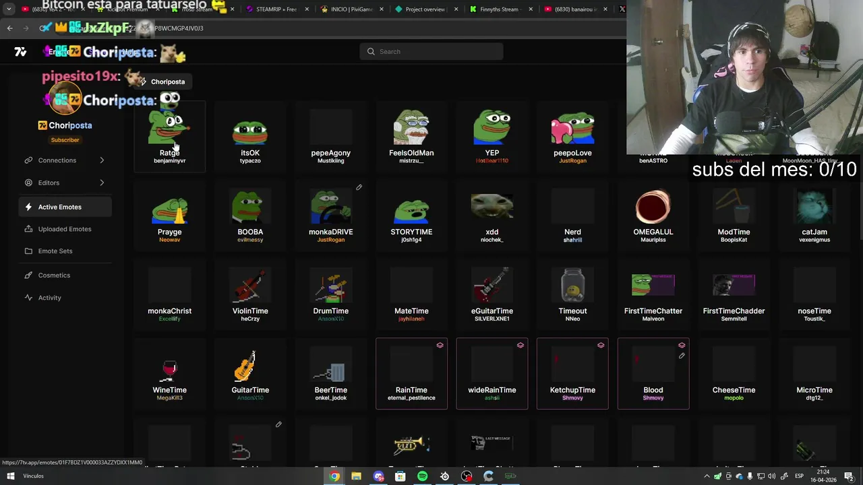Click the Connections link icon in sidebar
The height and width of the screenshot is (485, 863).
click(x=28, y=160)
